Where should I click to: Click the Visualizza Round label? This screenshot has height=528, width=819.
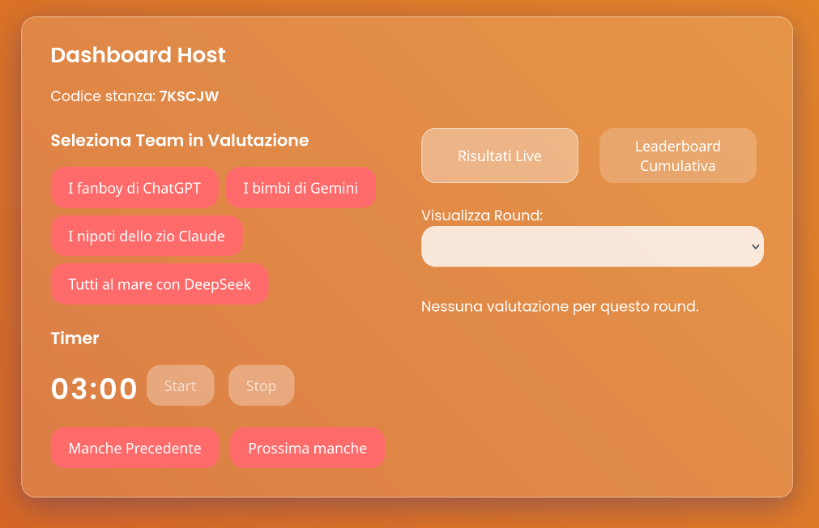coord(482,215)
